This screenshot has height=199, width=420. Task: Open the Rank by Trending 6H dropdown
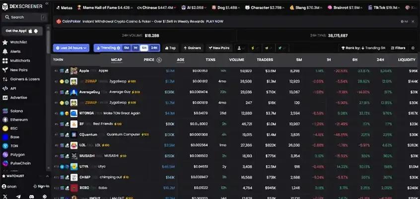(363, 48)
